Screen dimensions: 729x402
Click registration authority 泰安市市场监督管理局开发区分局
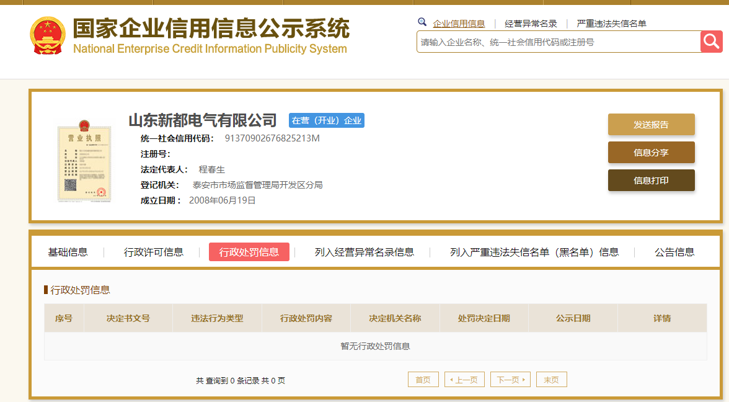click(258, 185)
